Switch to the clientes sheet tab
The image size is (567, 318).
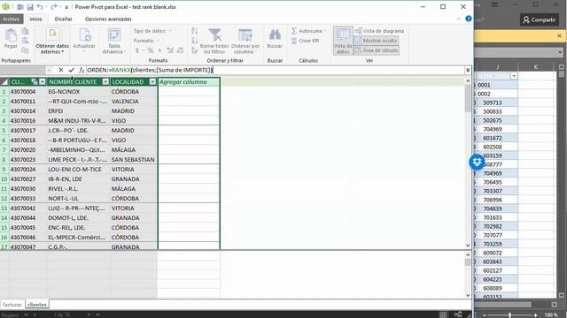click(x=37, y=305)
